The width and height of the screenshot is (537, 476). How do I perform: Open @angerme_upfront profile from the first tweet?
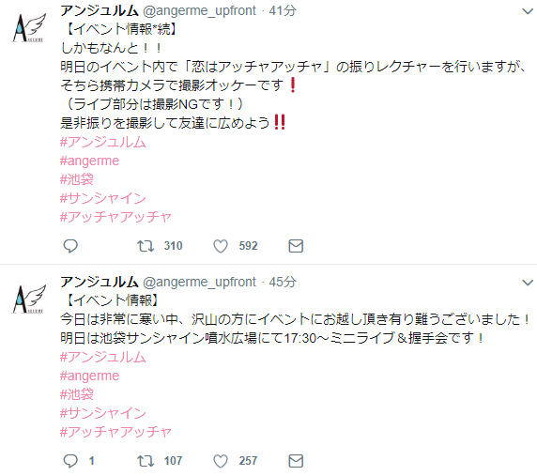coord(199,11)
